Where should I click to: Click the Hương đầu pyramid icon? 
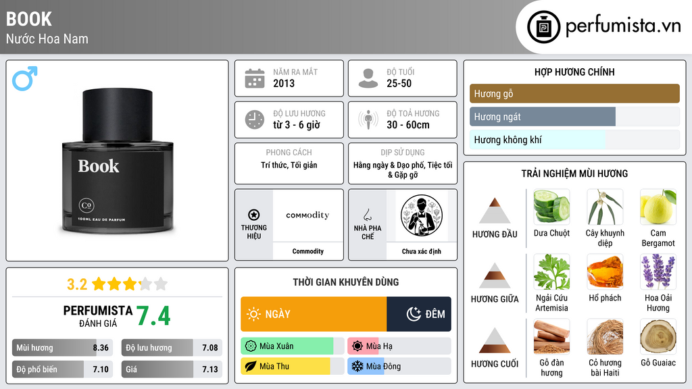tap(495, 211)
